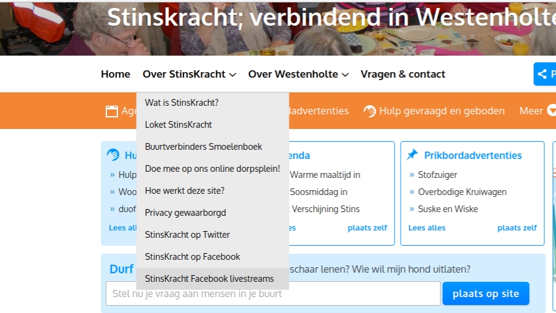Select StinsKracht Facebook livestreams
The width and height of the screenshot is (556, 313).
click(x=209, y=279)
